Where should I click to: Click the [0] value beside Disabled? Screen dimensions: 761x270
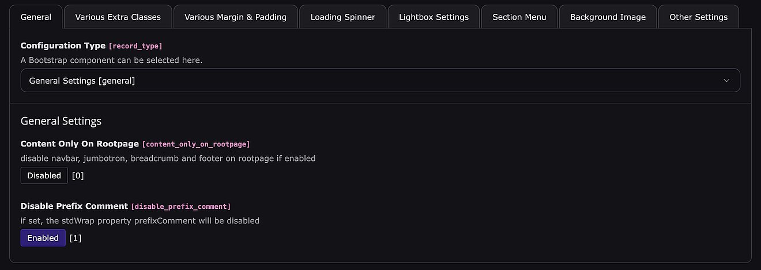tap(78, 176)
